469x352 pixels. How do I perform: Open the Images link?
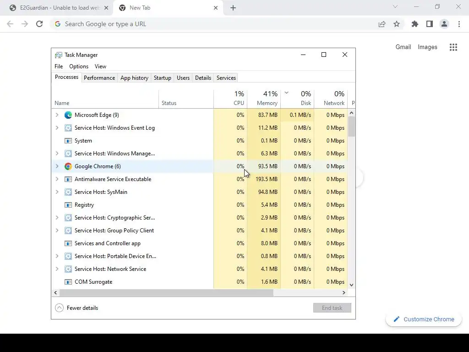427,47
